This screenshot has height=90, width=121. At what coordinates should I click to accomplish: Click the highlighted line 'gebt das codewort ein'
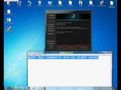[x=63, y=57]
